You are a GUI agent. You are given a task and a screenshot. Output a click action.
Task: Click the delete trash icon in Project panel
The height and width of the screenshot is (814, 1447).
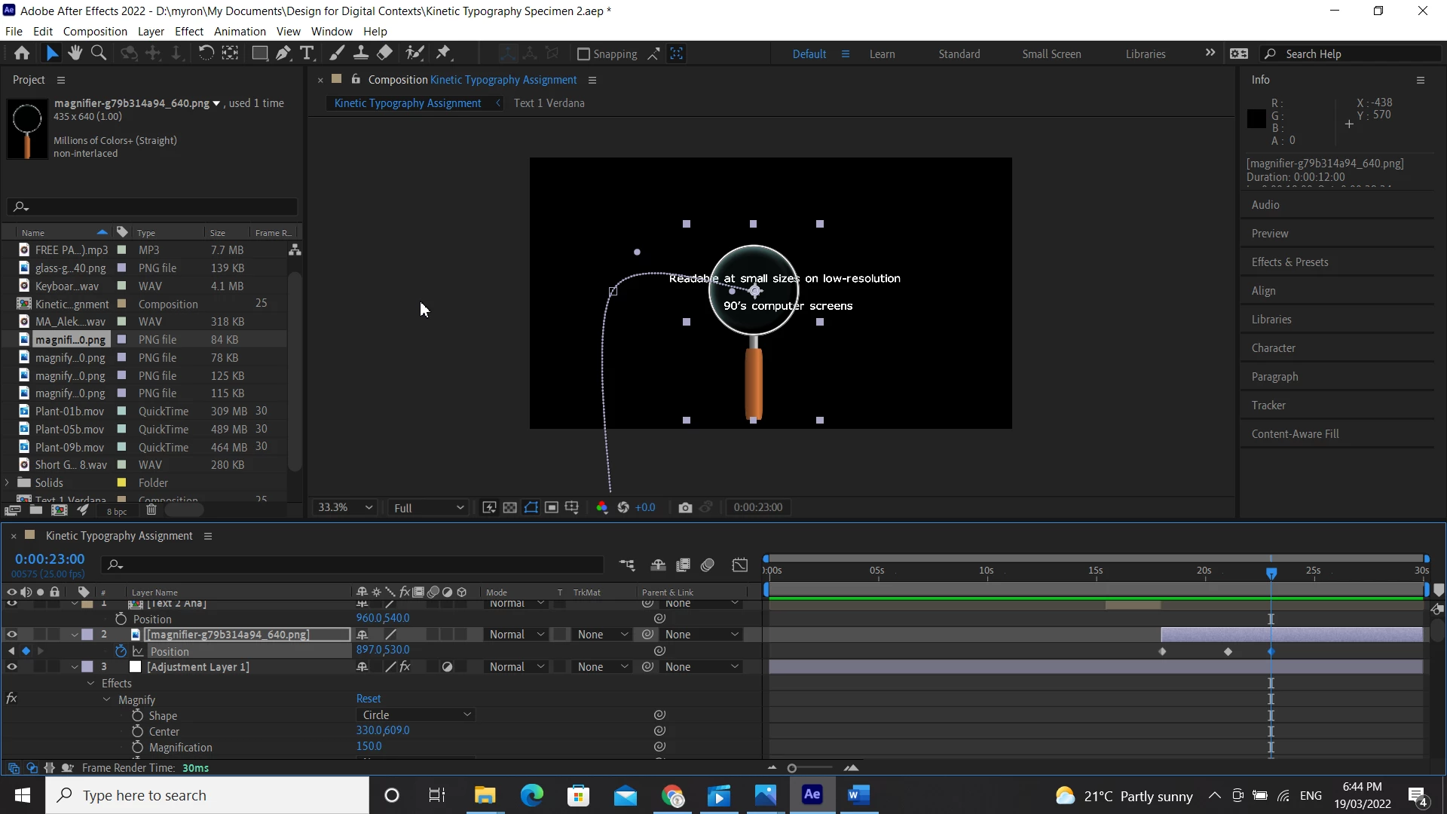(x=151, y=510)
